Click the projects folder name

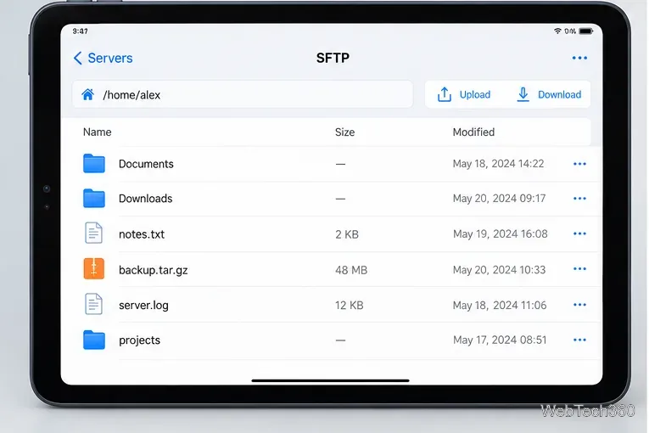[x=139, y=340]
